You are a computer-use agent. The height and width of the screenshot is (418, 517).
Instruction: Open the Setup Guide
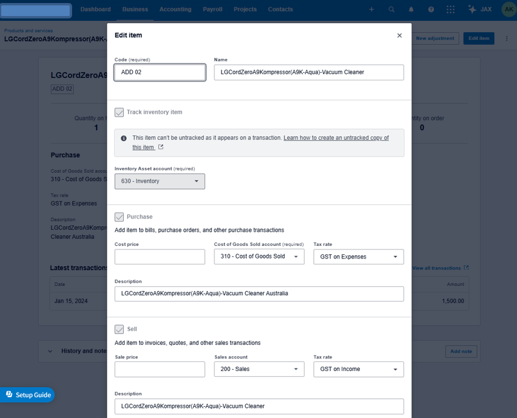[27, 395]
